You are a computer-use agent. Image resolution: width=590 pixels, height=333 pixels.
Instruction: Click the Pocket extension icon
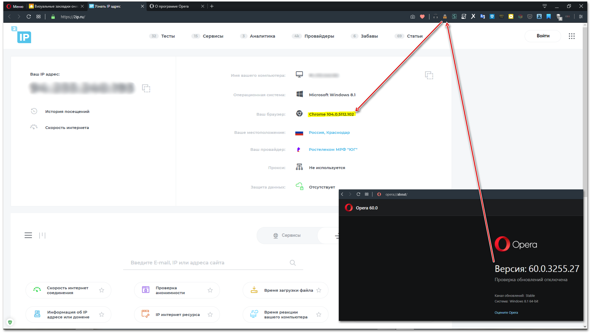coord(530,17)
